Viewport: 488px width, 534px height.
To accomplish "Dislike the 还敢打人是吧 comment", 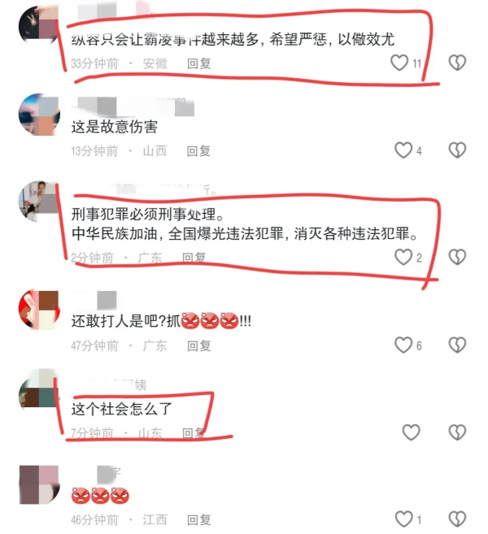I will pos(457,345).
